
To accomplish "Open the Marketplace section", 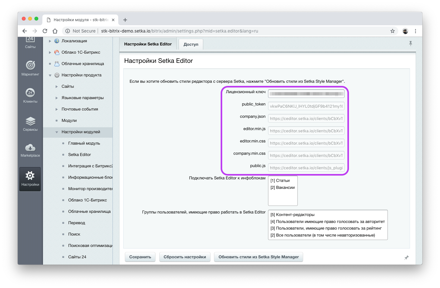I will [30, 150].
